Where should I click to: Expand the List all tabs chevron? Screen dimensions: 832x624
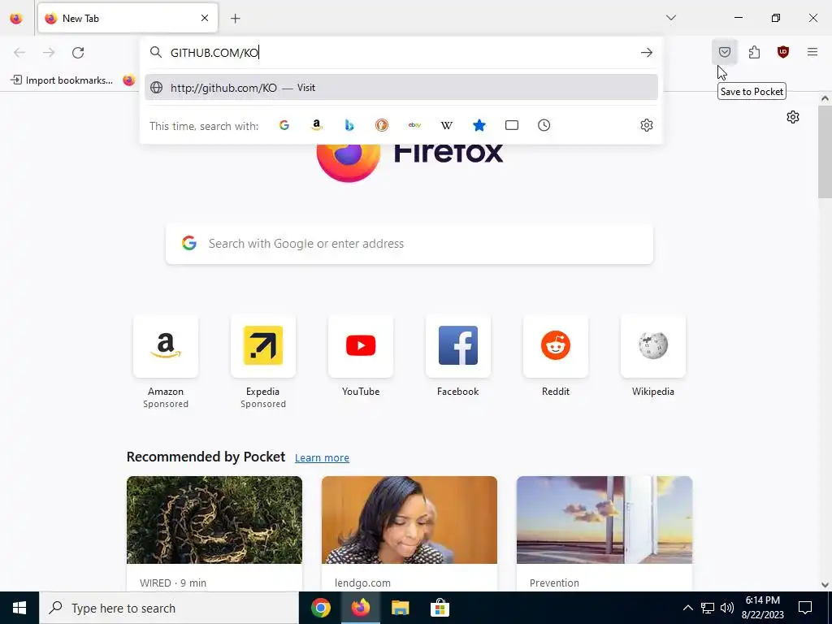click(670, 18)
